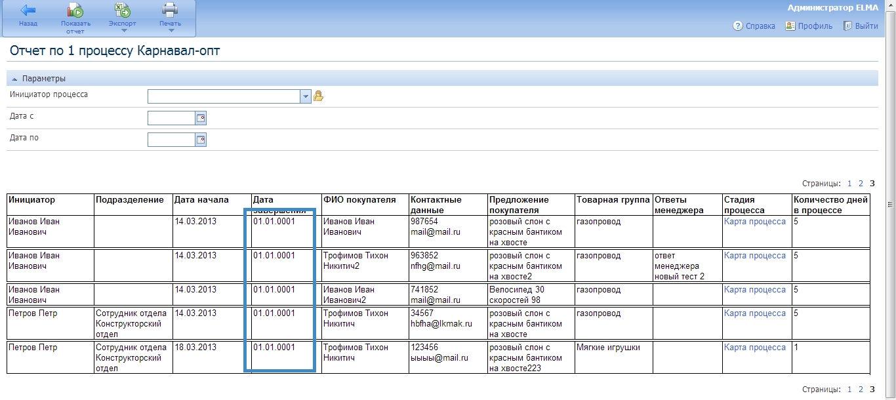Click the Экспорт toolbar icon
The height and width of the screenshot is (400, 896).
coord(122,10)
